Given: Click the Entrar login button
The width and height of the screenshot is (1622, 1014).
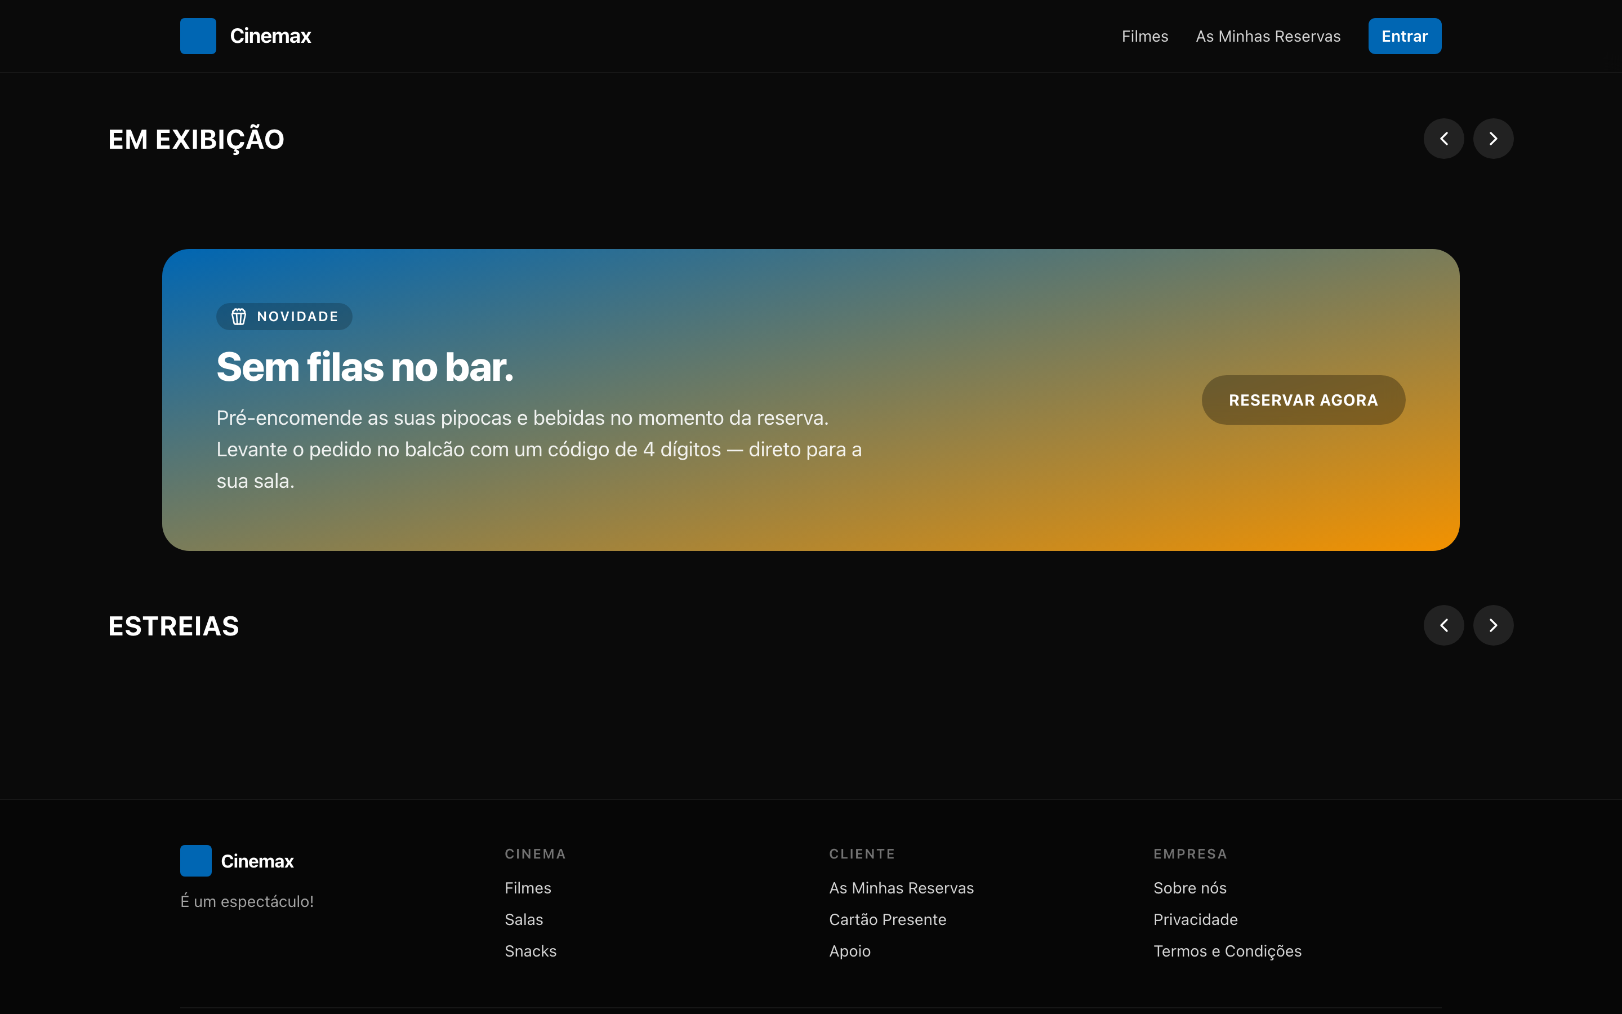Looking at the screenshot, I should [1405, 36].
